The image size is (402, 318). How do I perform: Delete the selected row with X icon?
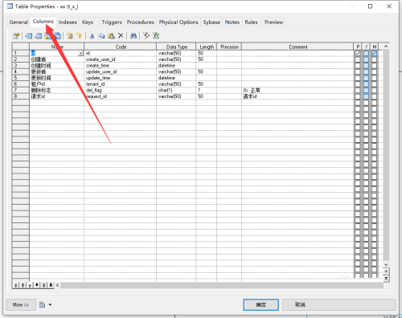[121, 35]
